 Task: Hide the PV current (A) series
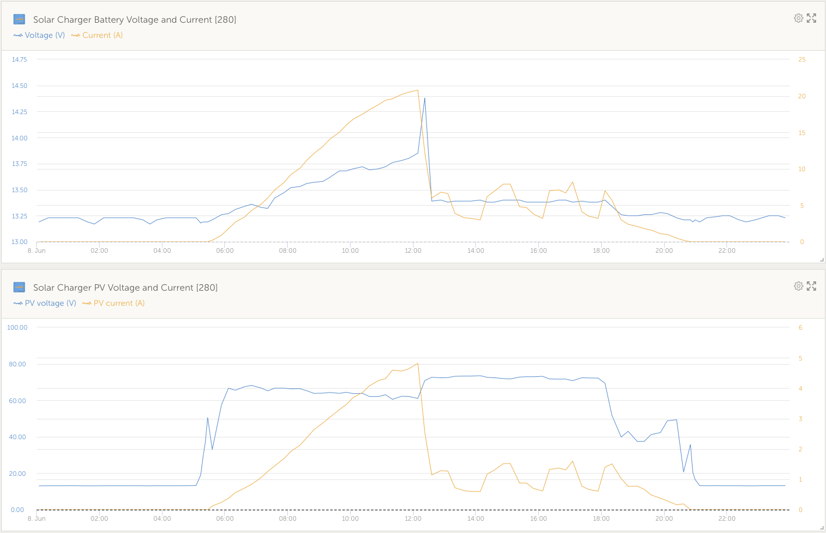114,303
